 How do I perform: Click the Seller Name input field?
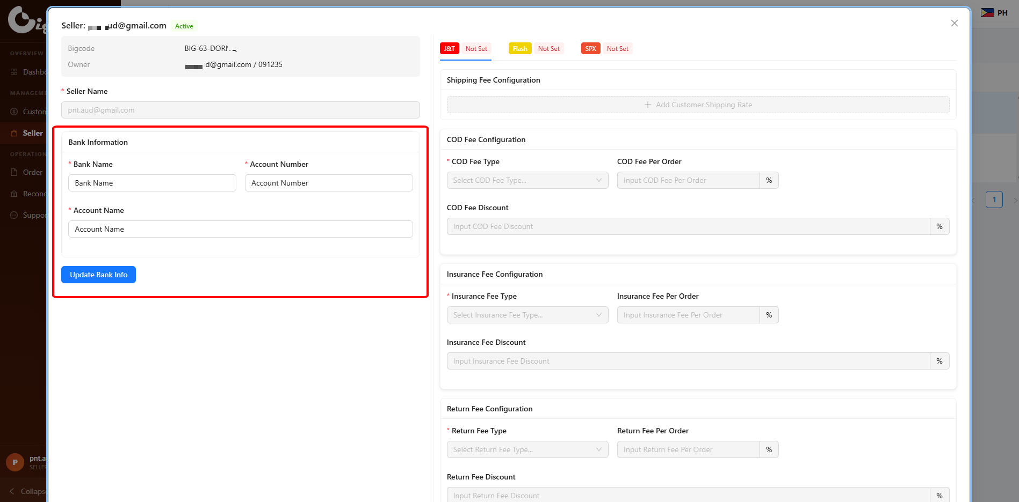(x=241, y=110)
